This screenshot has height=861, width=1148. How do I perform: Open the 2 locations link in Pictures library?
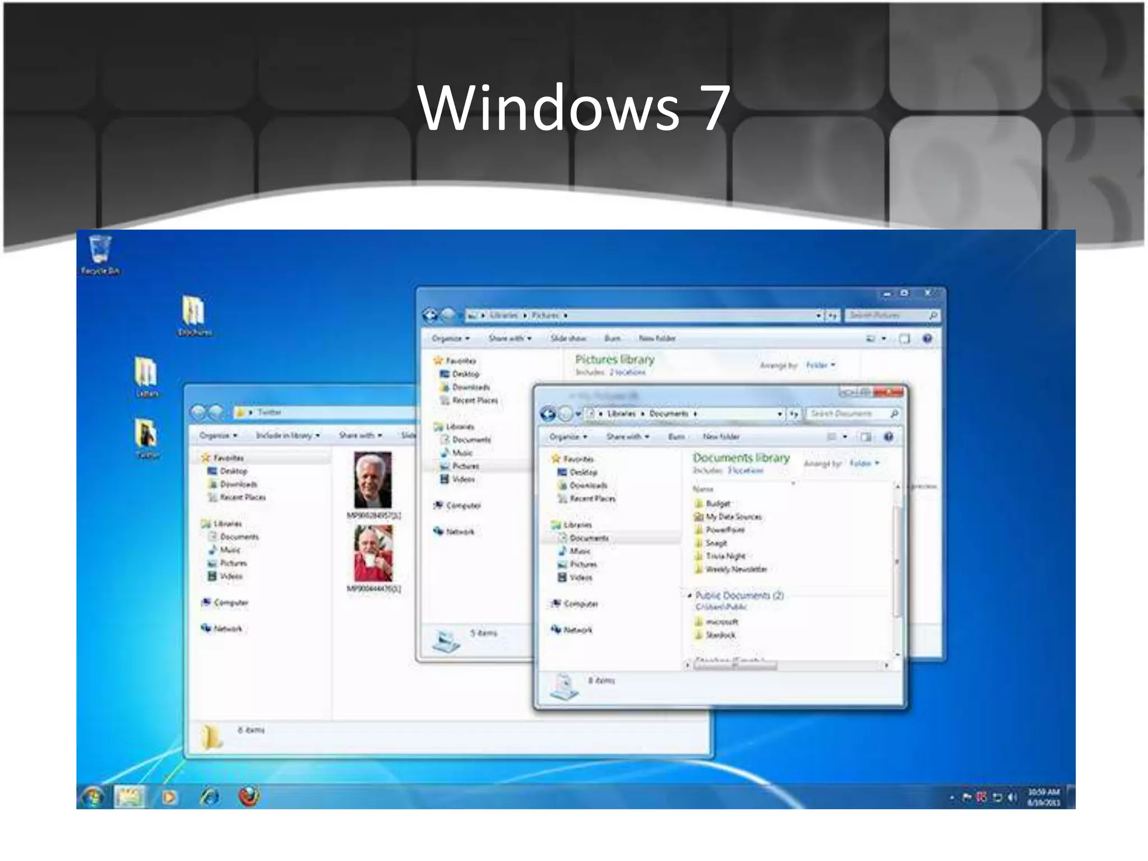627,372
